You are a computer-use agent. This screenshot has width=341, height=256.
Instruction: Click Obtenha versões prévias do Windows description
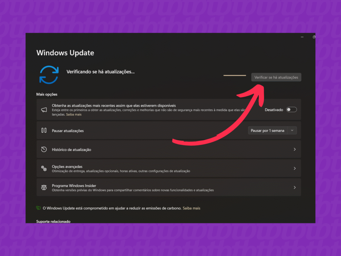133,190
